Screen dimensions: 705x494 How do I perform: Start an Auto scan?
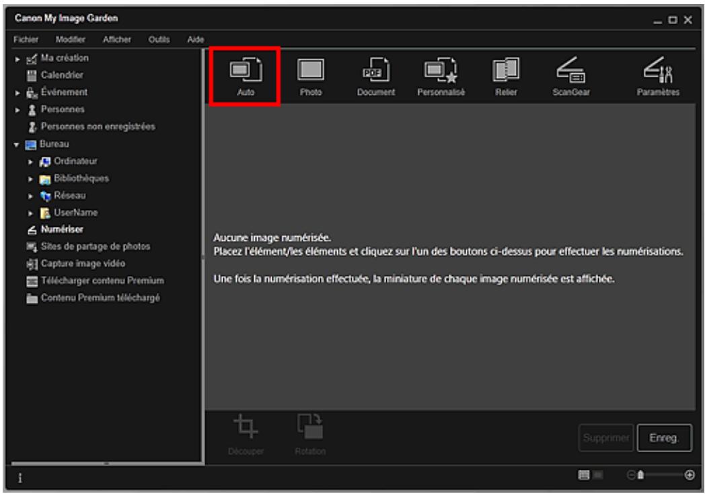click(244, 75)
